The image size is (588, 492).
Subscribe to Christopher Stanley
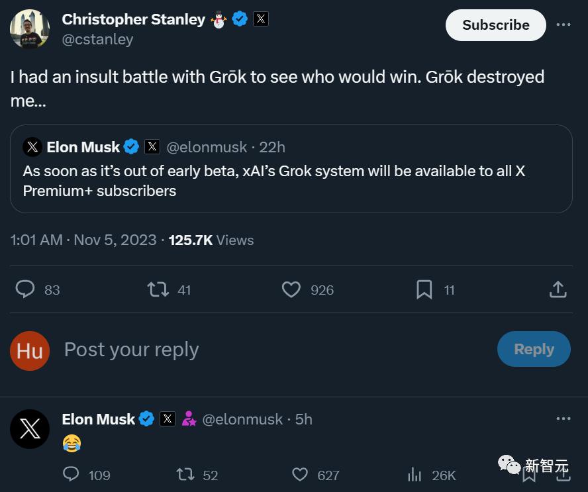coord(495,25)
